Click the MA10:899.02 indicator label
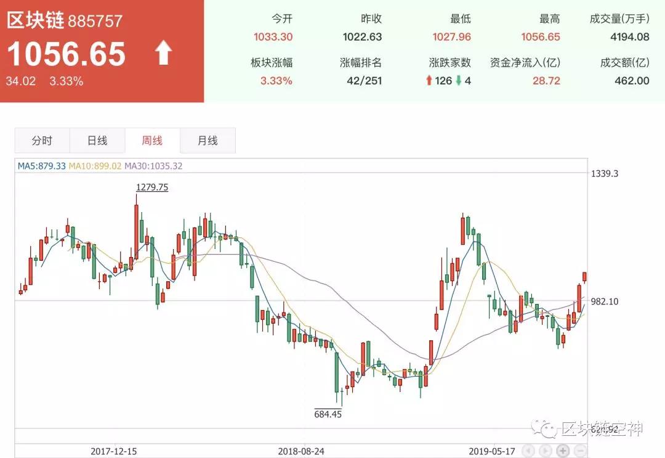 [95, 166]
